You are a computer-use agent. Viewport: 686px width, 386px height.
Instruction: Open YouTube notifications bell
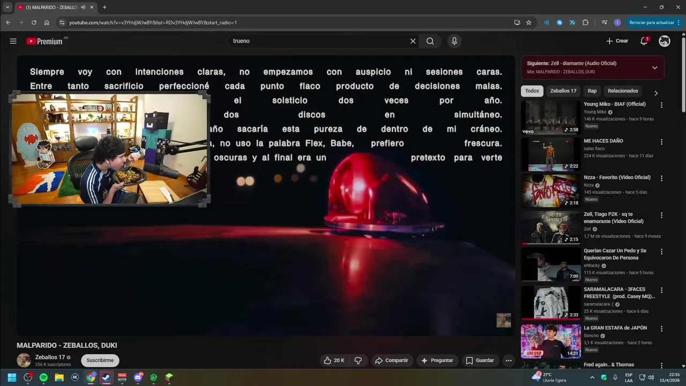pos(644,41)
